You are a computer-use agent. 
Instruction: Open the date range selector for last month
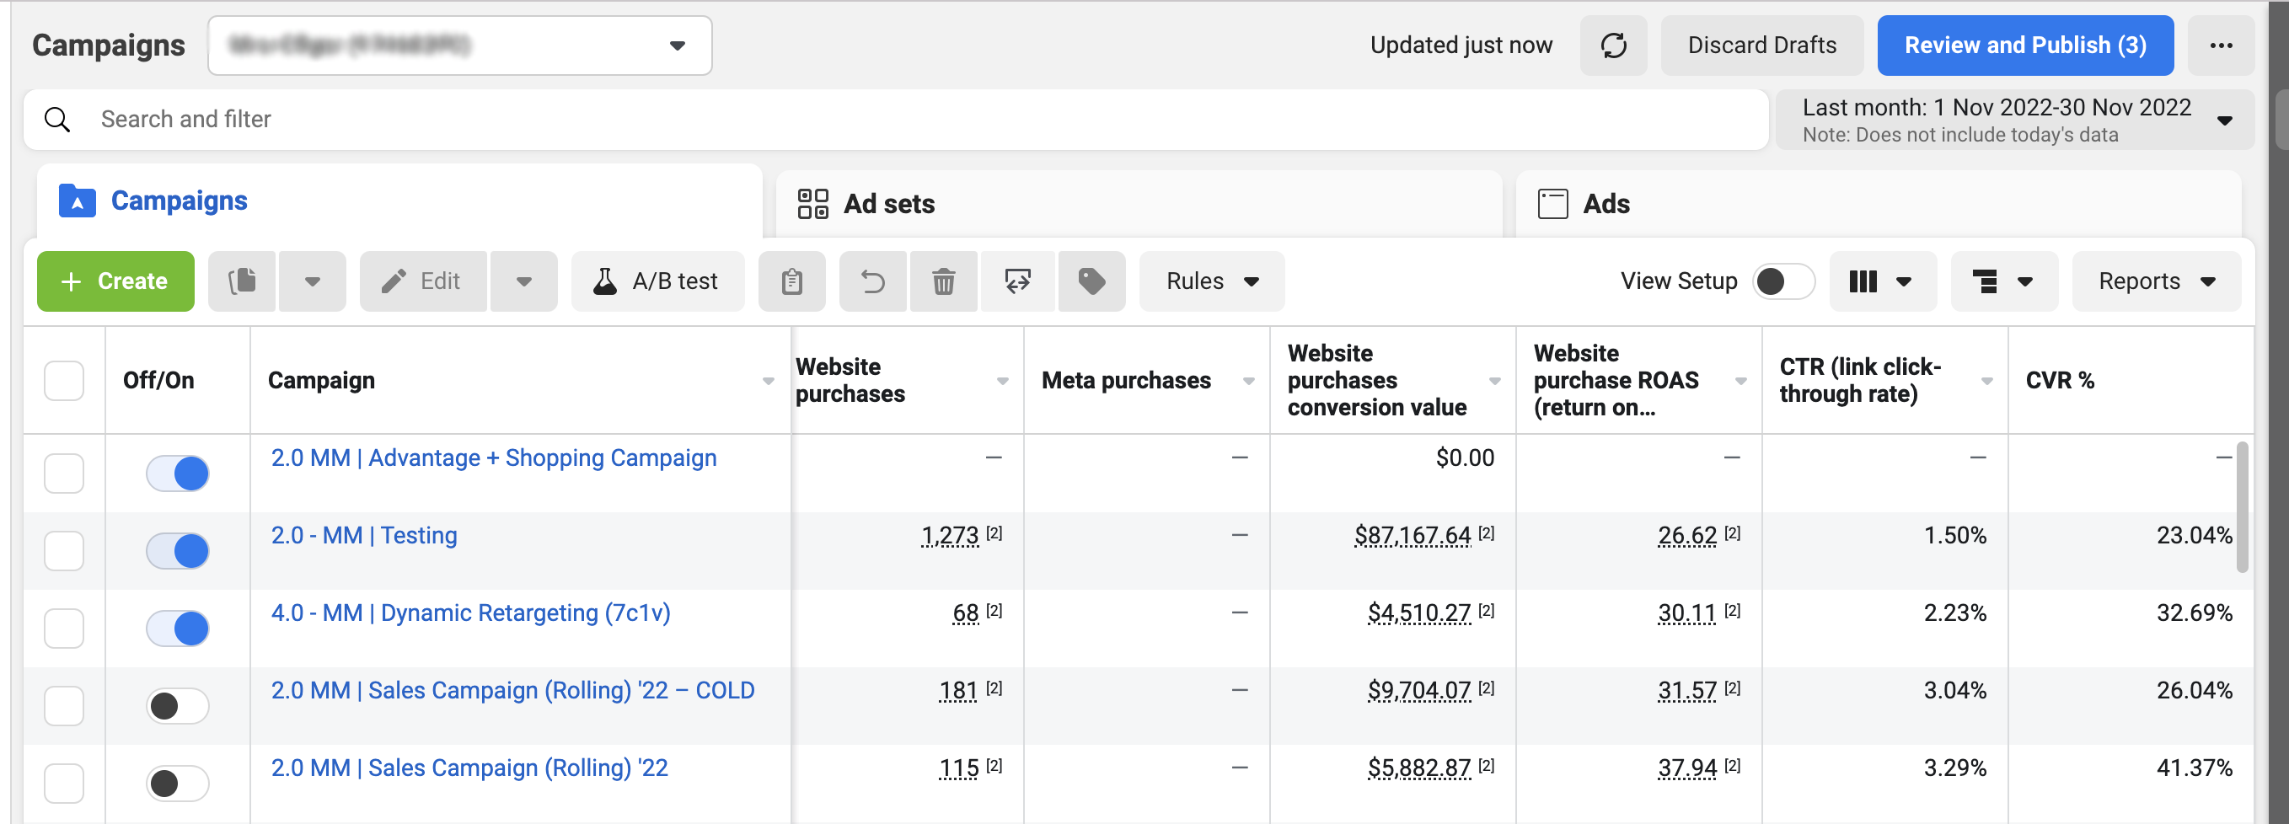click(x=2013, y=120)
